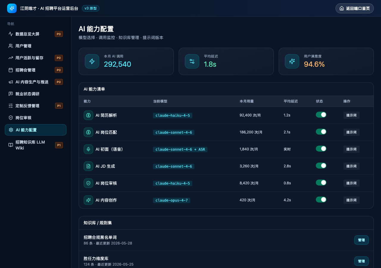The width and height of the screenshot is (381, 268).
Task: Click model tag claude-sonnet-4-6 + ASR
Action: tap(180, 149)
